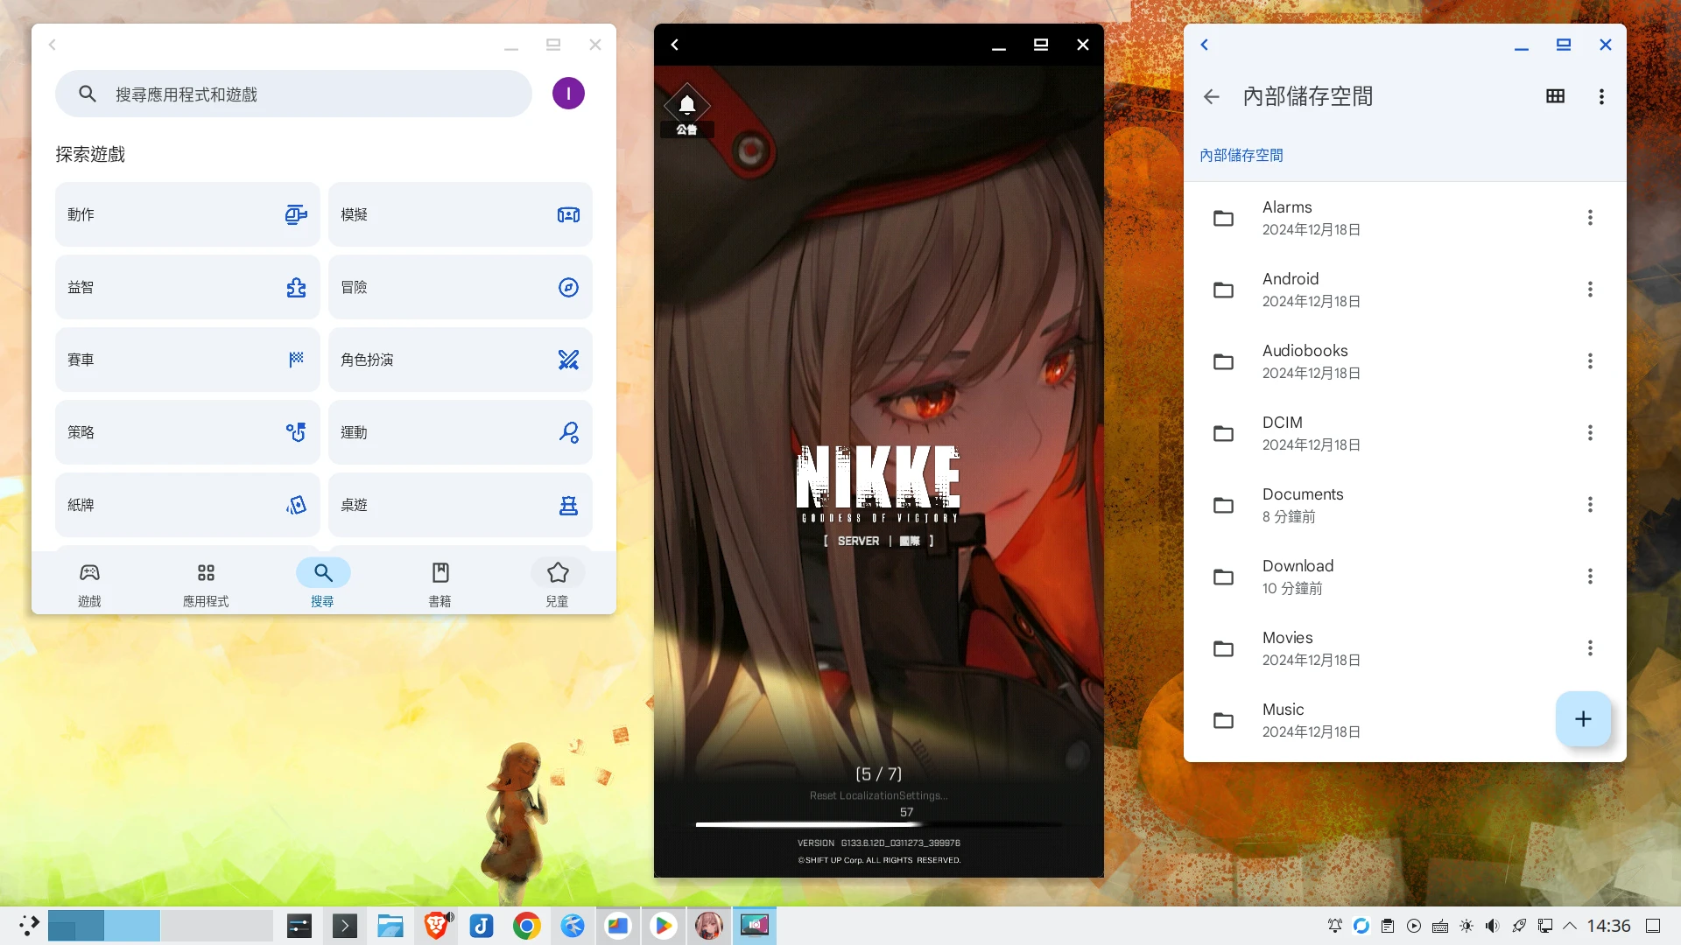This screenshot has width=1681, height=945.
Task: Launch Google Chrome from the taskbar
Action: pos(527,926)
